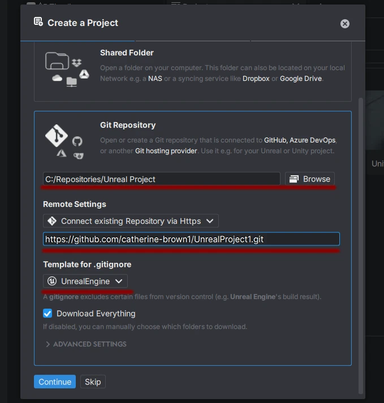Select the Shared Folder option card
This screenshot has width=384, height=403.
193,72
